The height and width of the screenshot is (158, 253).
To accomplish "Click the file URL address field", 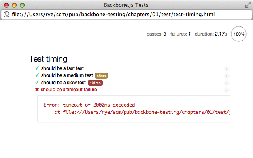I will coord(126,15).
